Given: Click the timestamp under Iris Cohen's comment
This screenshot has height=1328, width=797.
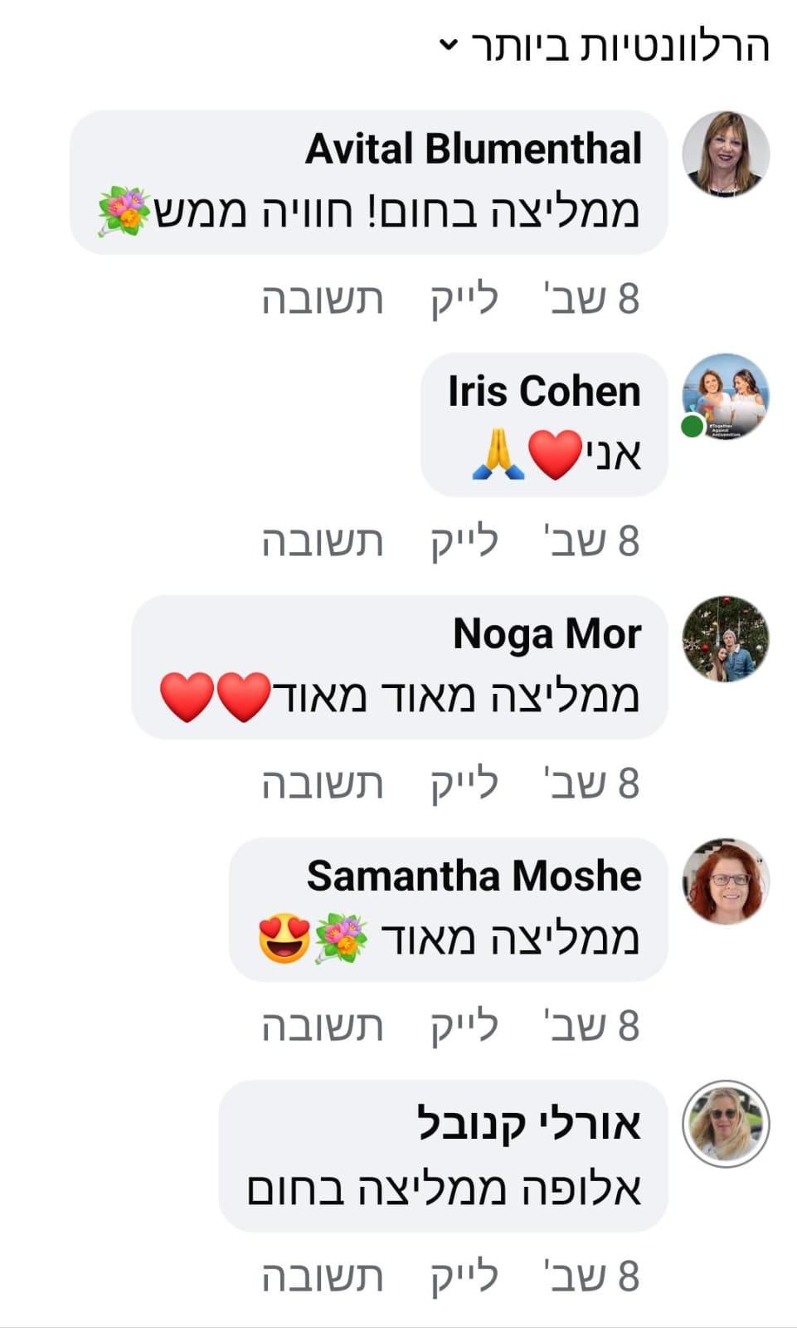Looking at the screenshot, I should pyautogui.click(x=591, y=541).
